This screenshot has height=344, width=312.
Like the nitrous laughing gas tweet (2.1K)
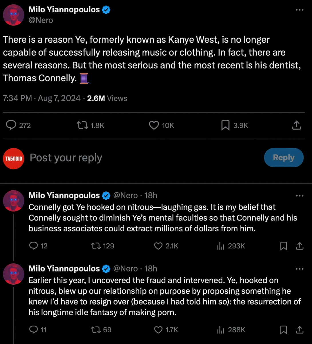(x=158, y=246)
